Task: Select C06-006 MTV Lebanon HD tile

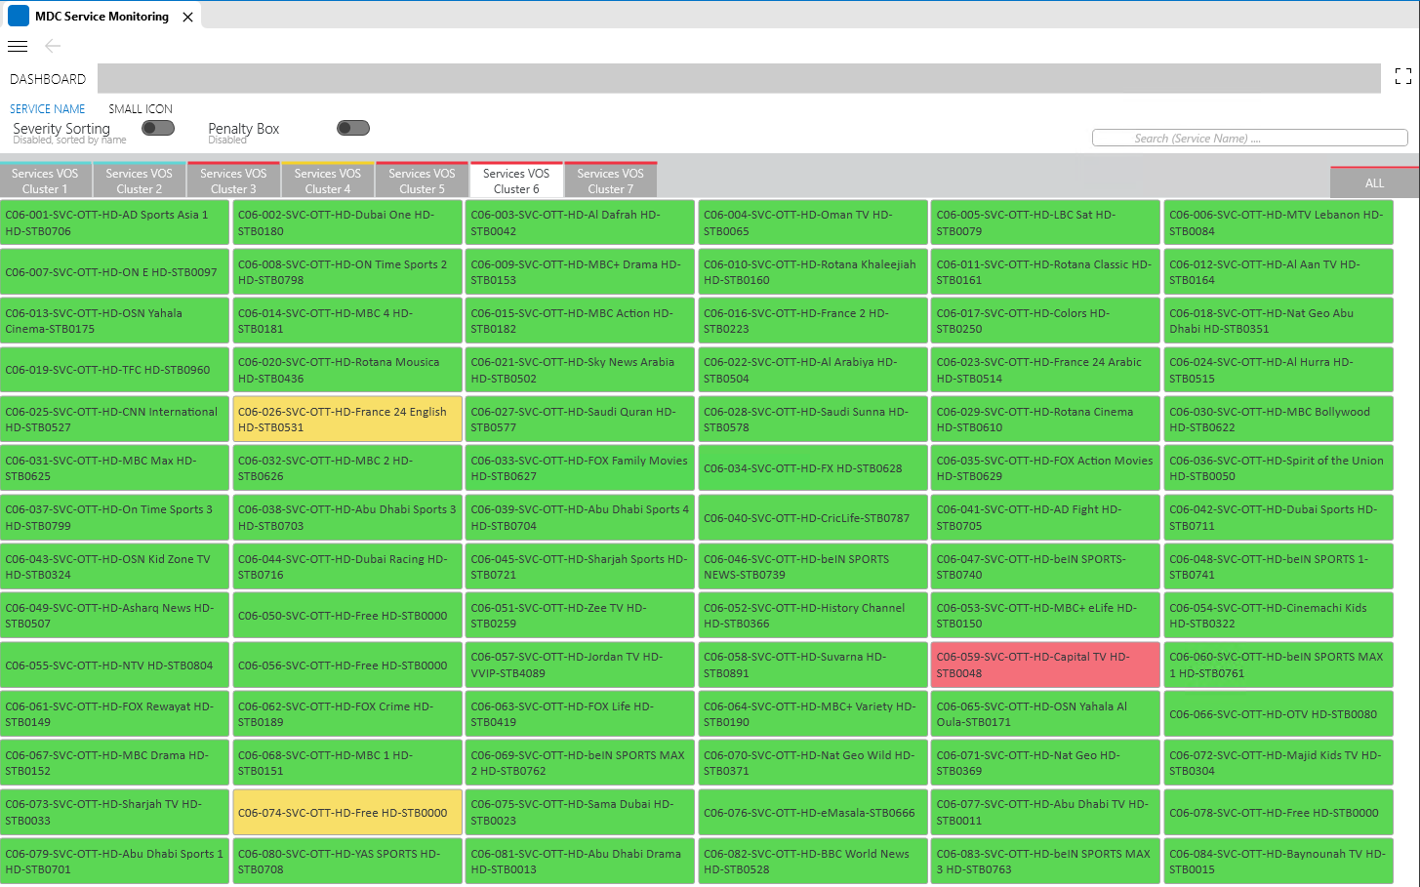Action: tap(1278, 222)
